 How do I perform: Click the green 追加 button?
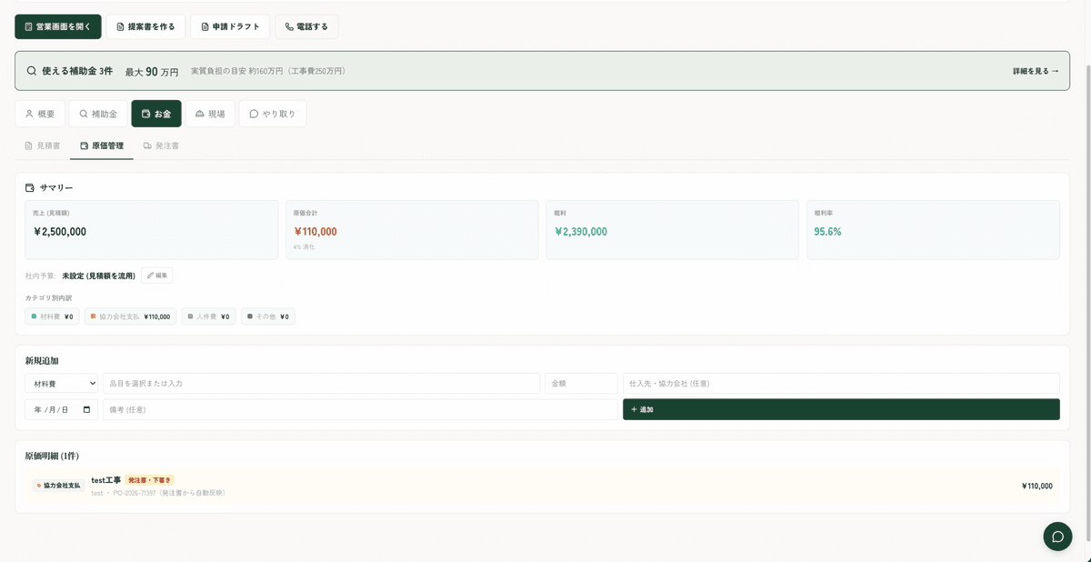[x=841, y=409]
